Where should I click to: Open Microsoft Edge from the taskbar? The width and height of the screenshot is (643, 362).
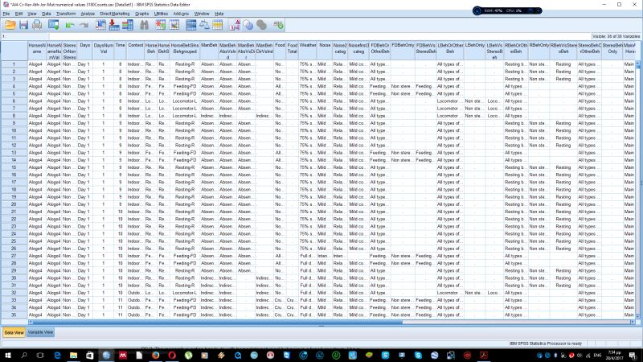tap(57, 355)
